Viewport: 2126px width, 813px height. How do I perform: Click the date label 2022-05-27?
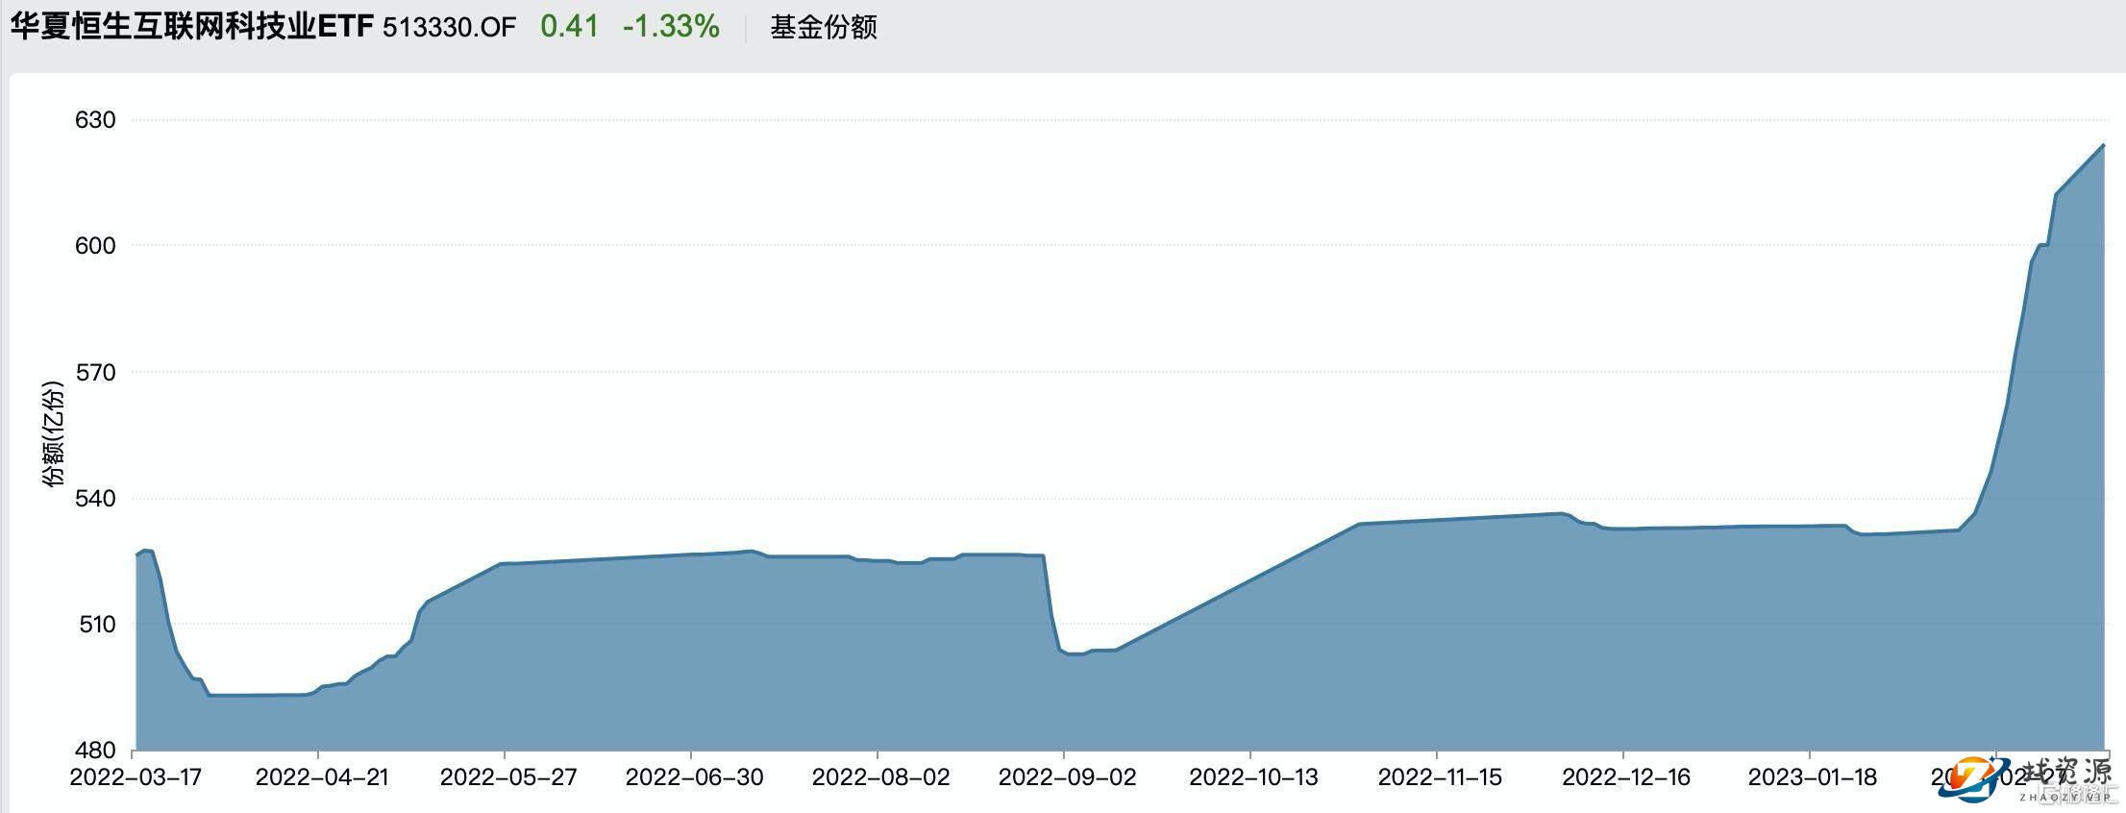(508, 777)
